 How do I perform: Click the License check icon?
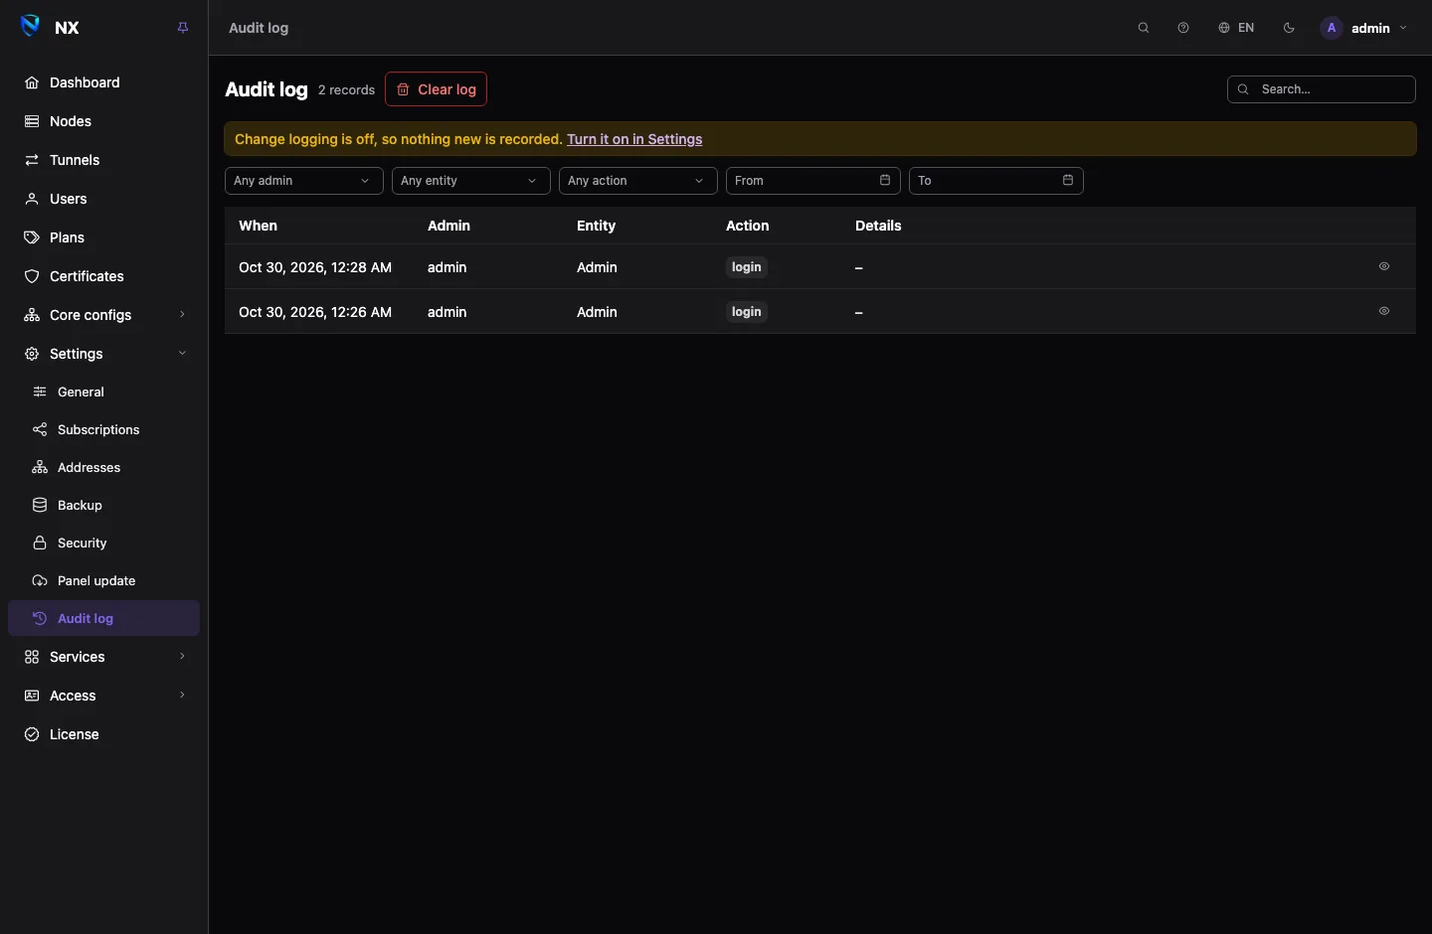pyautogui.click(x=32, y=734)
